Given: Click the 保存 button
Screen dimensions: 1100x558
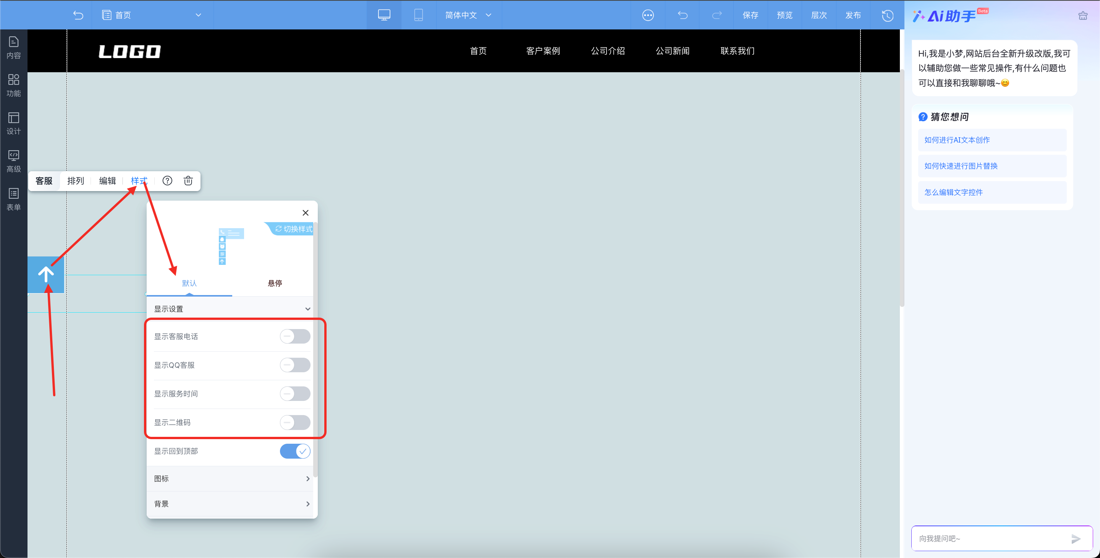Looking at the screenshot, I should click(x=750, y=15).
